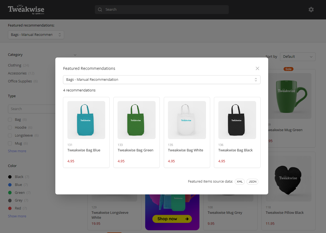Click the 9.95 price of Mug Grey
326x233 pixels.
(x=211, y=224)
